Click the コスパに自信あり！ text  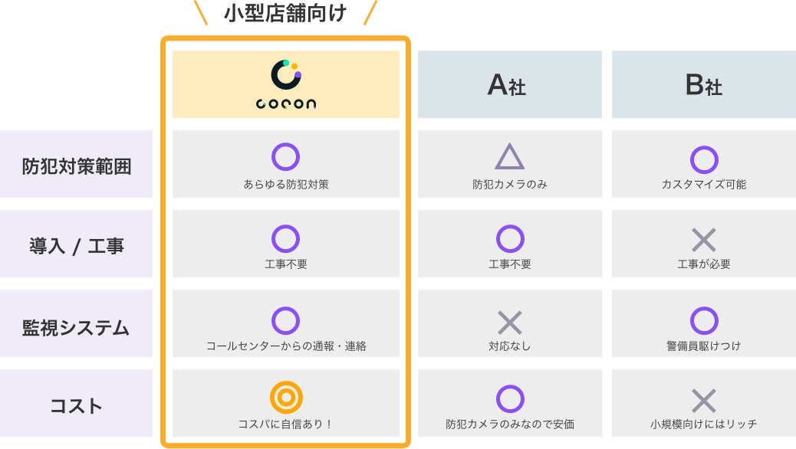[x=286, y=424]
